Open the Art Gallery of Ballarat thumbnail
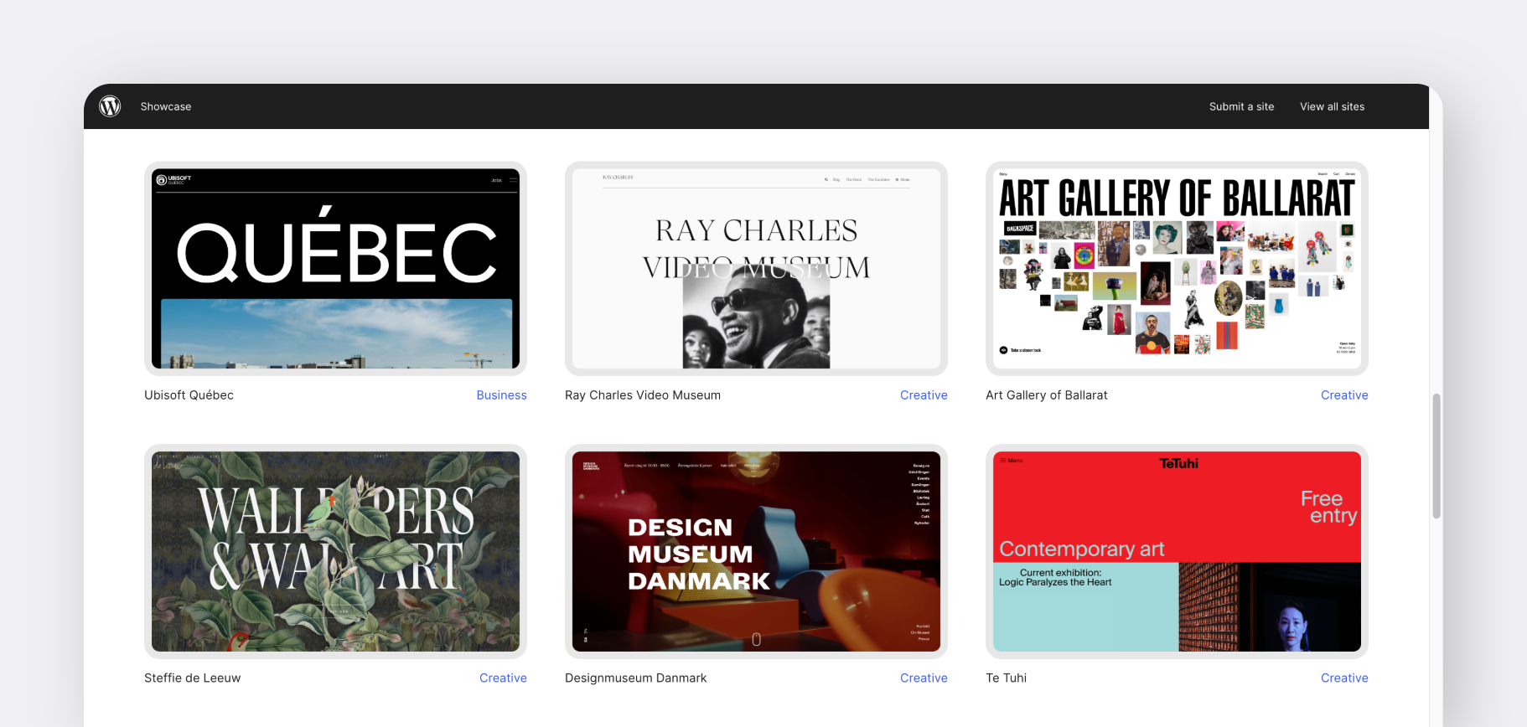Viewport: 1527px width, 727px height. tap(1177, 269)
